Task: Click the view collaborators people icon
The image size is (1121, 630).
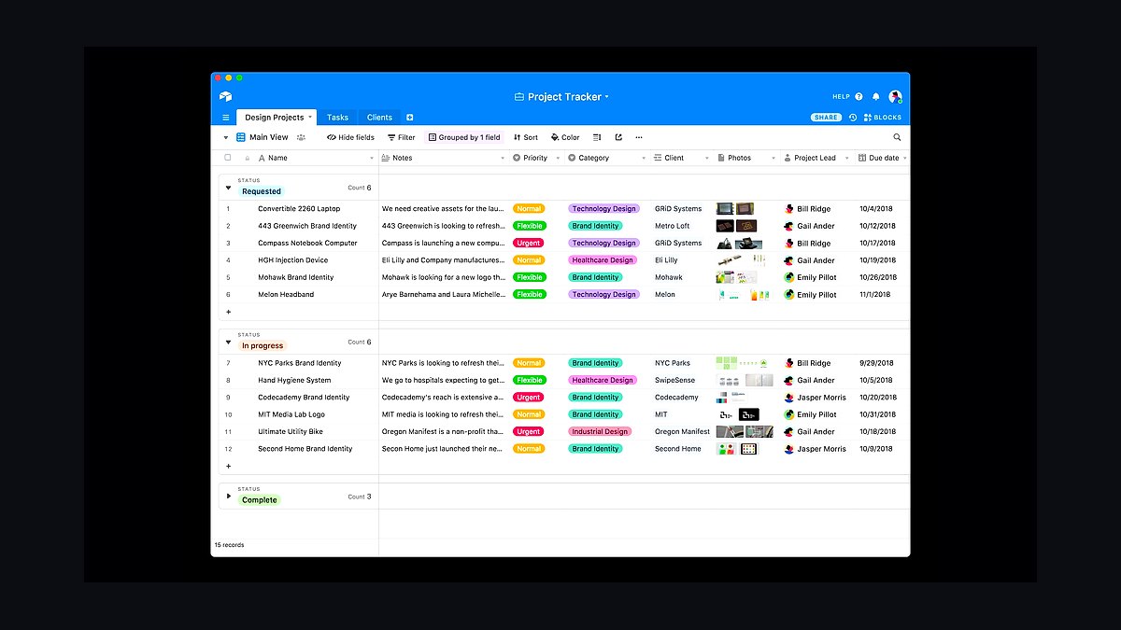Action: pos(301,137)
